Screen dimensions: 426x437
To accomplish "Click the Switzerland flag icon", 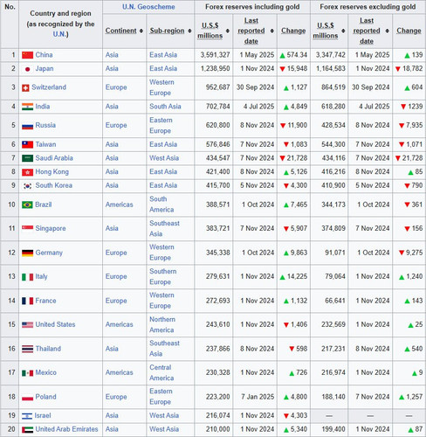I will (x=25, y=87).
